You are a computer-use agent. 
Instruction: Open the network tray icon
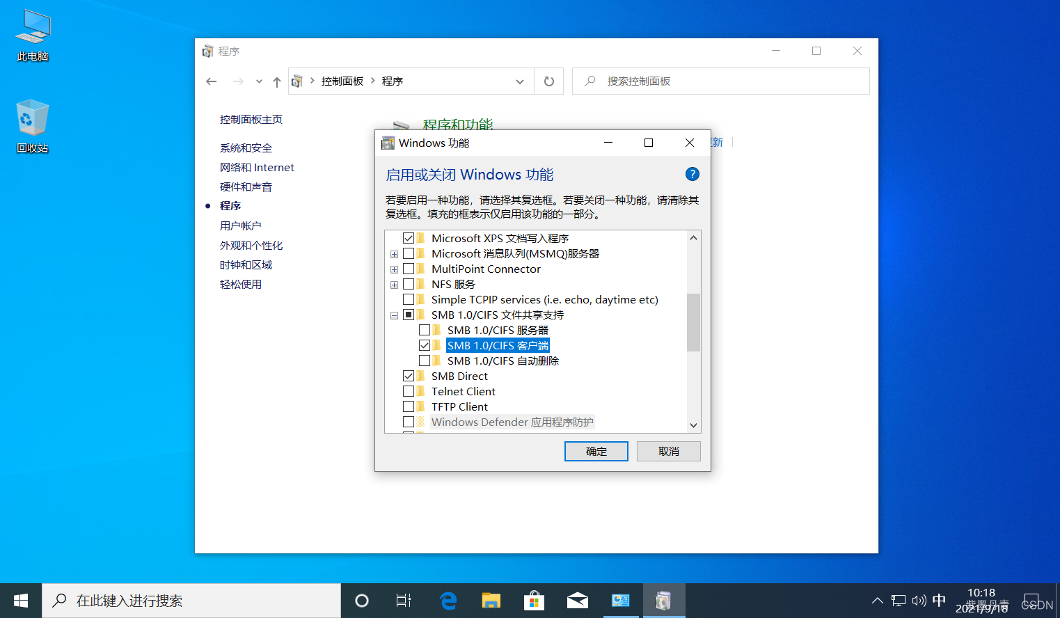pos(899,601)
